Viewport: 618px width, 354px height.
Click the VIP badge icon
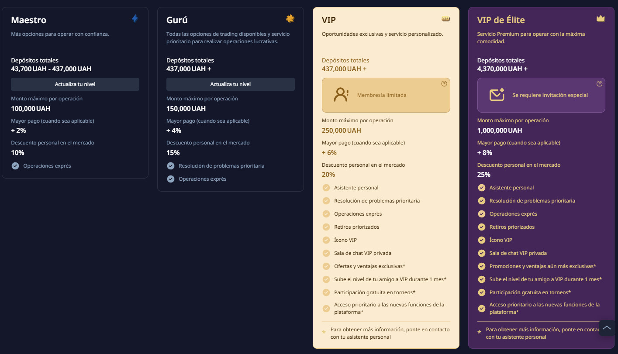(445, 19)
